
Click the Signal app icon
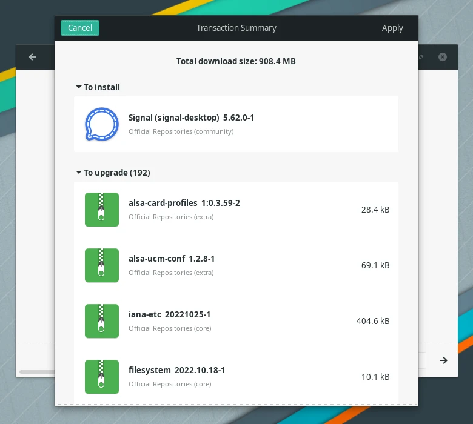click(x=102, y=124)
